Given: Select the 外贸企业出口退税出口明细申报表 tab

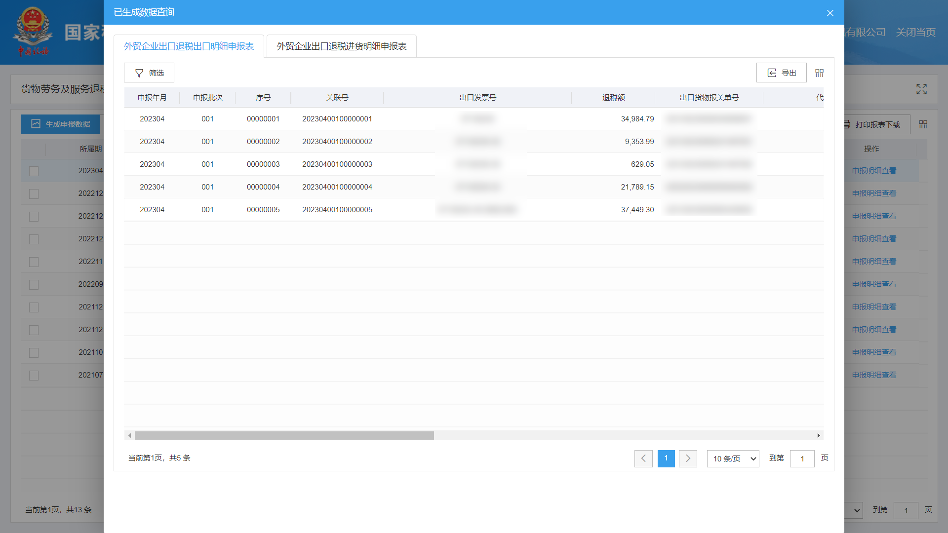Looking at the screenshot, I should [189, 46].
